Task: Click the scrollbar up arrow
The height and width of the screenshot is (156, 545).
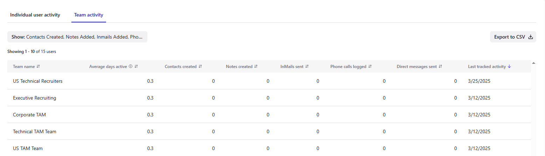Action: pos(533,63)
